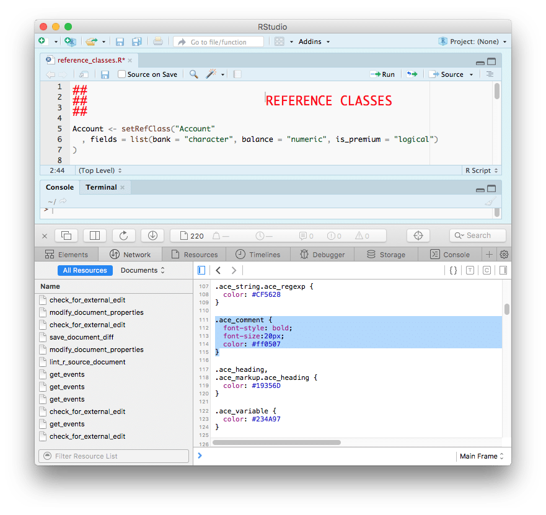Open the Project: (None) dropdown
546x515 pixels.
(473, 42)
